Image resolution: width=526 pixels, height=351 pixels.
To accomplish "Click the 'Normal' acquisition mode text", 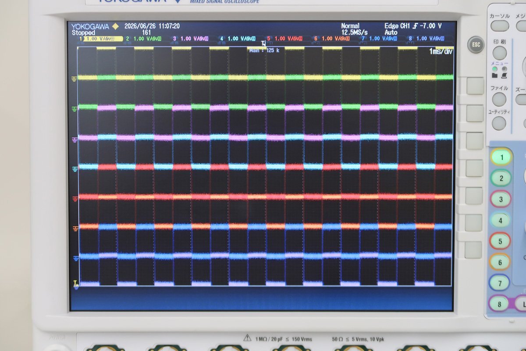I will 350,26.
